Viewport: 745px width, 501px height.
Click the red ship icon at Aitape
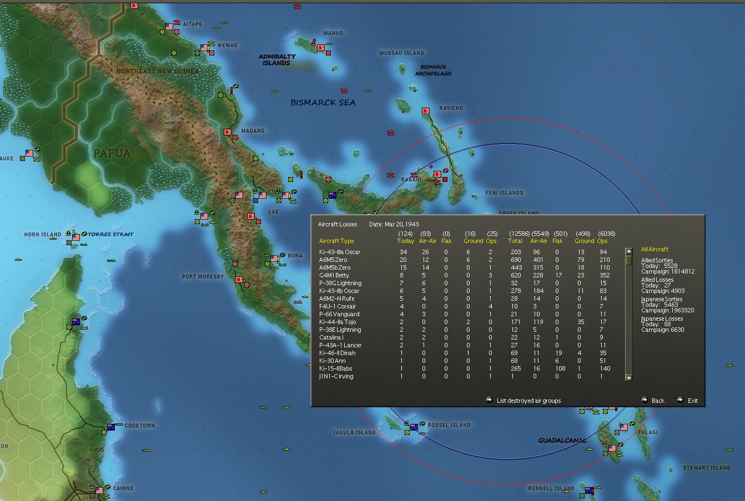177,23
